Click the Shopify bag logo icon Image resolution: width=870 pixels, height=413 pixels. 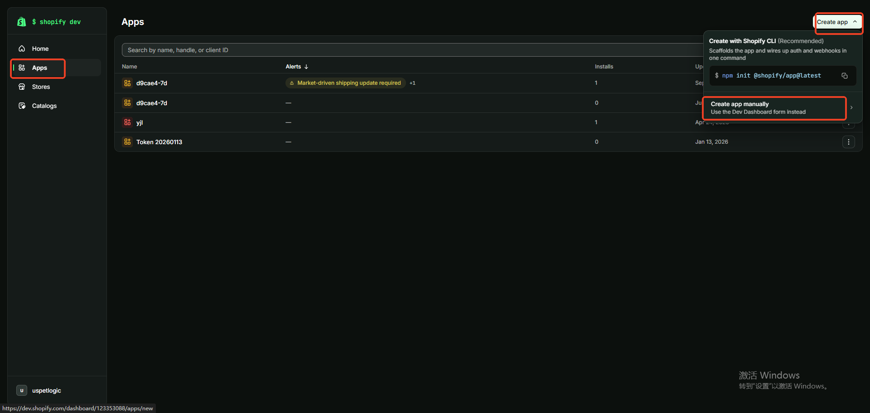[21, 22]
